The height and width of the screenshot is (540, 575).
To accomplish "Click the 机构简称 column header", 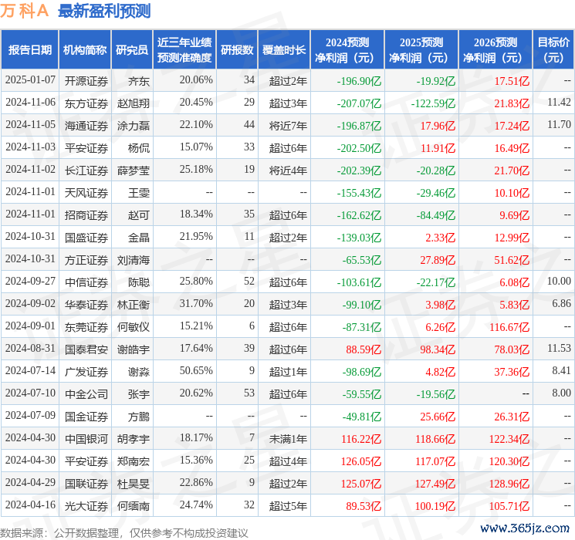I will 85,50.
